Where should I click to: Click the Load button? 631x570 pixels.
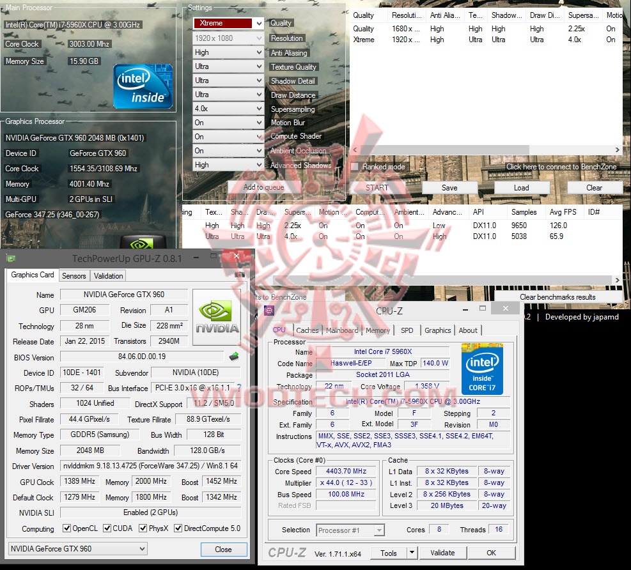522,187
